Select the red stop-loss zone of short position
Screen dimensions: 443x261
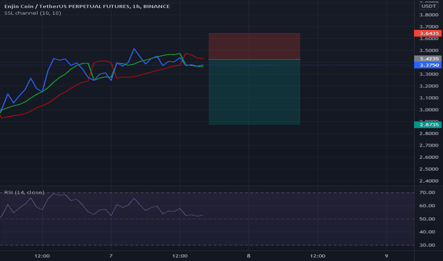(254, 47)
